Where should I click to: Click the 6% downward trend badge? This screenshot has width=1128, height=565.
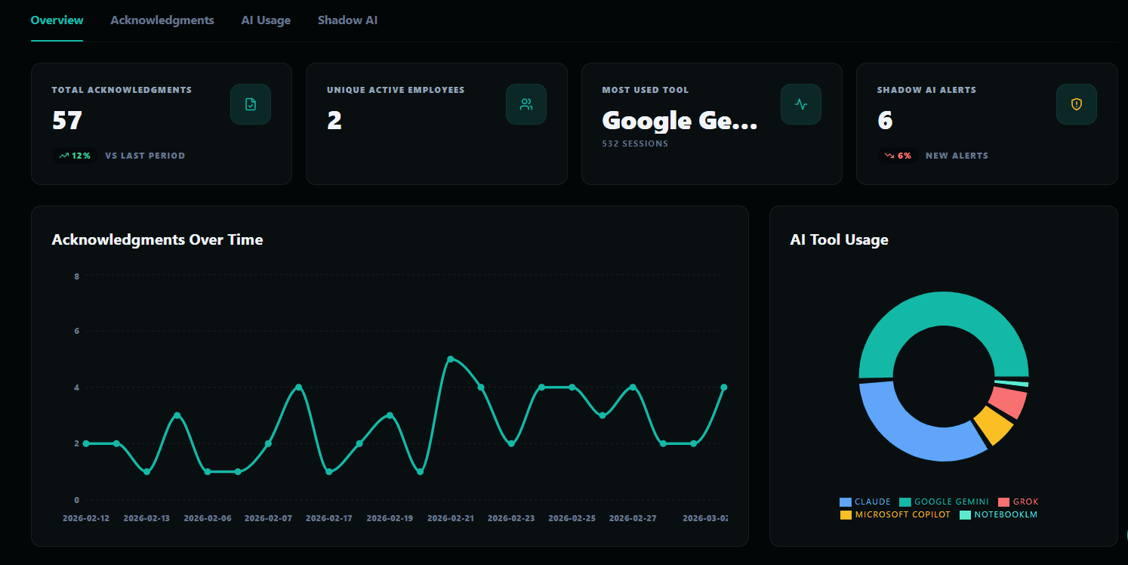click(897, 155)
